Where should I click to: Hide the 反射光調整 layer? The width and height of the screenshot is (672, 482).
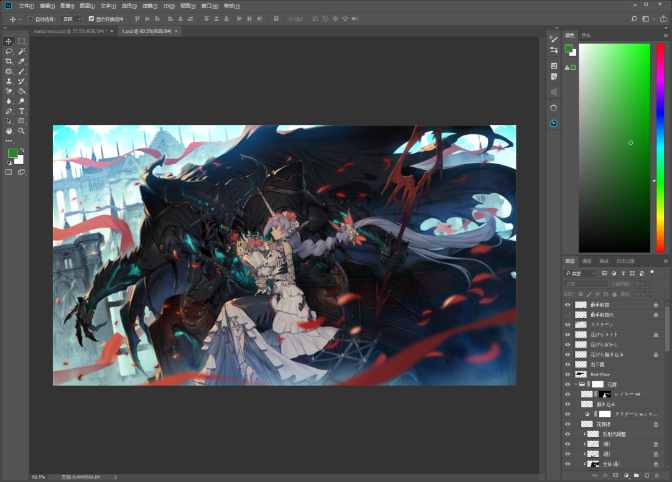(567, 434)
